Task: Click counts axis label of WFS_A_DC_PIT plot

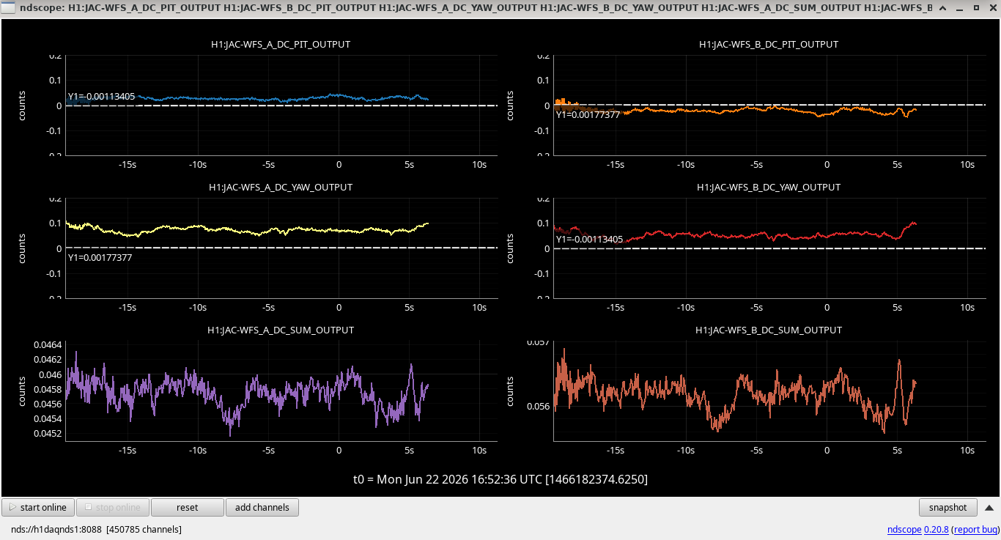Action: (23, 105)
